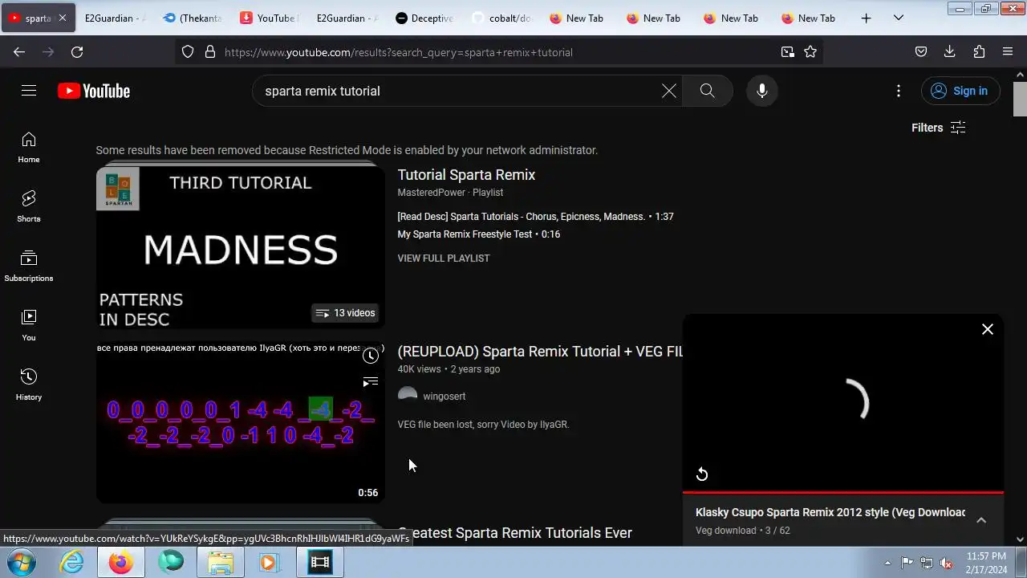The width and height of the screenshot is (1027, 578).
Task: Switch to the YouTube downloader tab
Action: (269, 18)
